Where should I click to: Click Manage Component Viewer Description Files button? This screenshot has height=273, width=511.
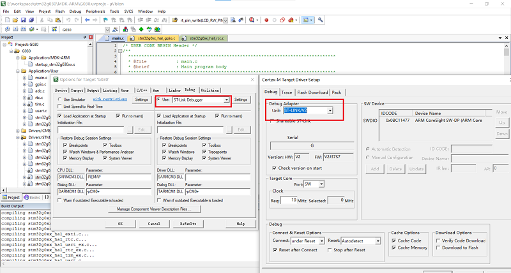coord(153,209)
